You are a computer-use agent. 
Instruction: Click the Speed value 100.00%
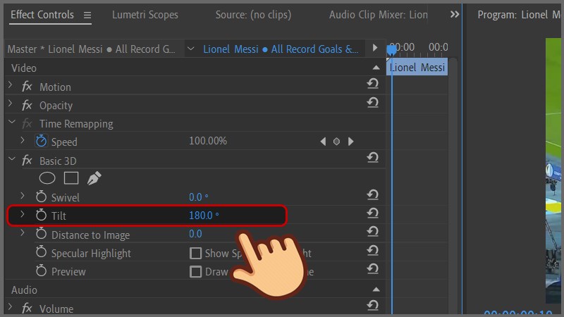point(208,141)
